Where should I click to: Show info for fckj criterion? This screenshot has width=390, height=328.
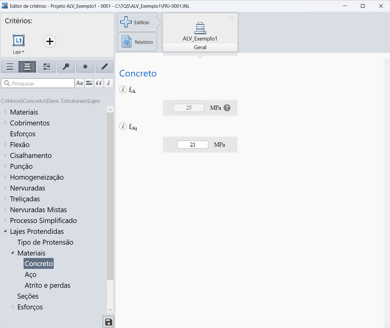123,126
